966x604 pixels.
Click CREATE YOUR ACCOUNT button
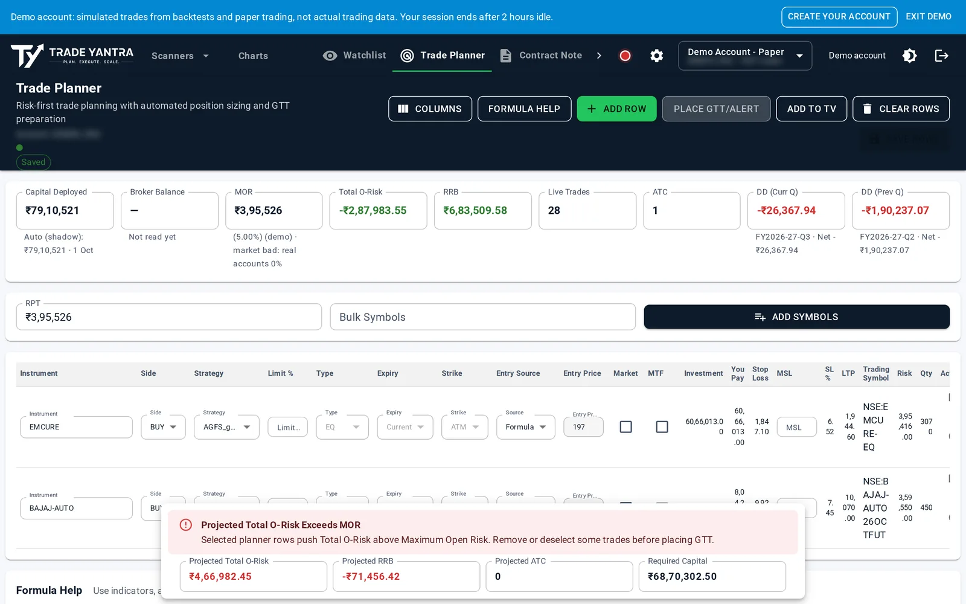839,17
